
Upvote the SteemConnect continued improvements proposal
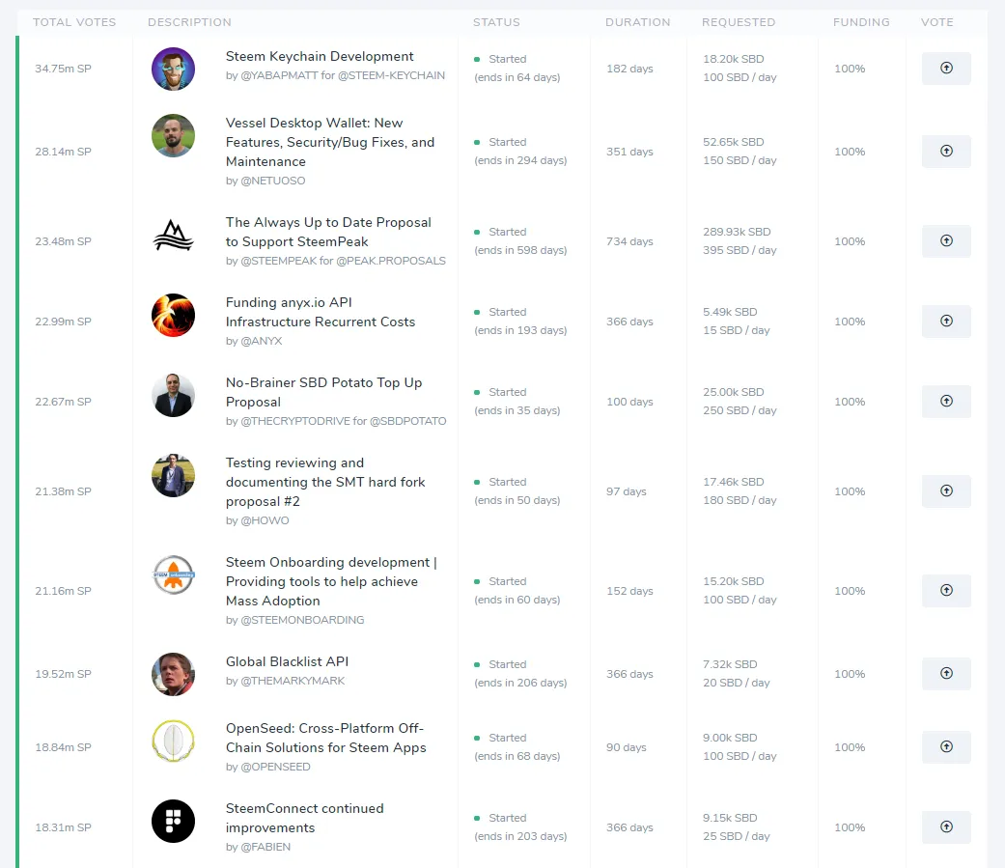tap(946, 827)
